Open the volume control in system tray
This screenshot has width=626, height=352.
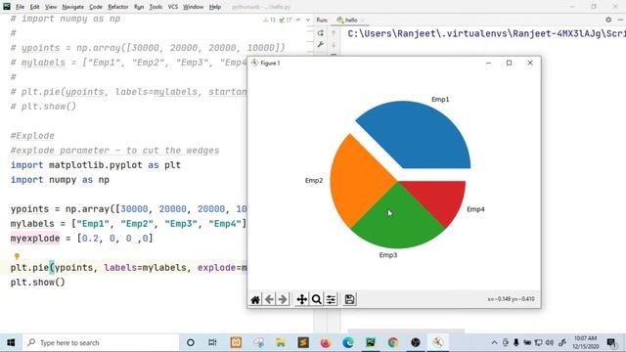click(x=550, y=342)
